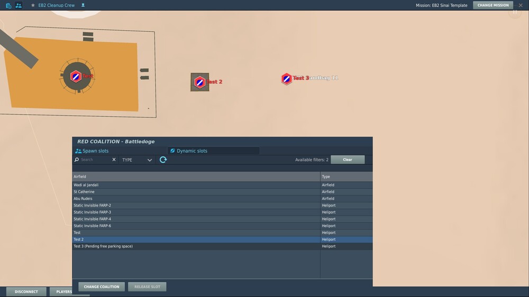Sort by the Airfield column header
This screenshot has height=297, width=529.
click(196, 177)
